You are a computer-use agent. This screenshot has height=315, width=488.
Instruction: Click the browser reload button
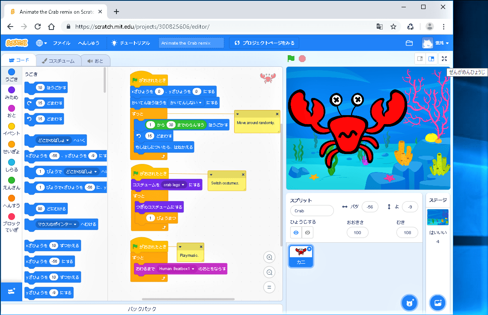pyautogui.click(x=38, y=27)
